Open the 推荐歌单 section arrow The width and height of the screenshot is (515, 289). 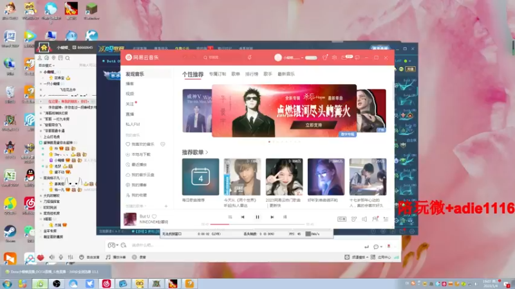(207, 152)
